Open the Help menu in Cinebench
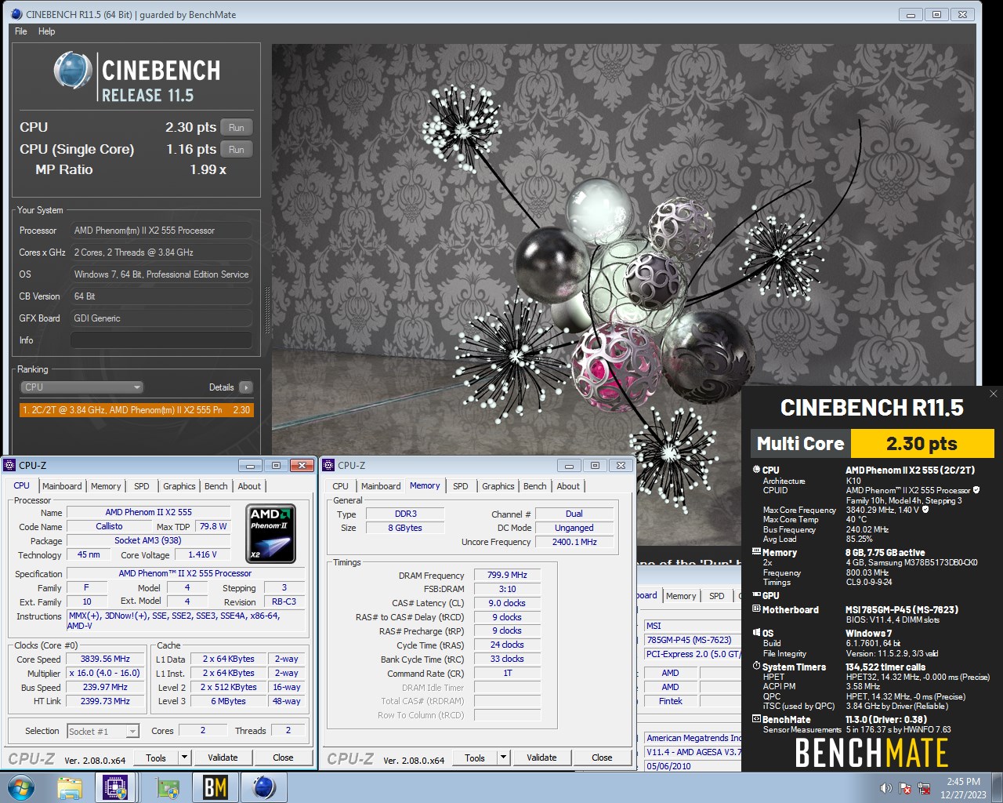This screenshot has height=803, width=1003. 47,31
